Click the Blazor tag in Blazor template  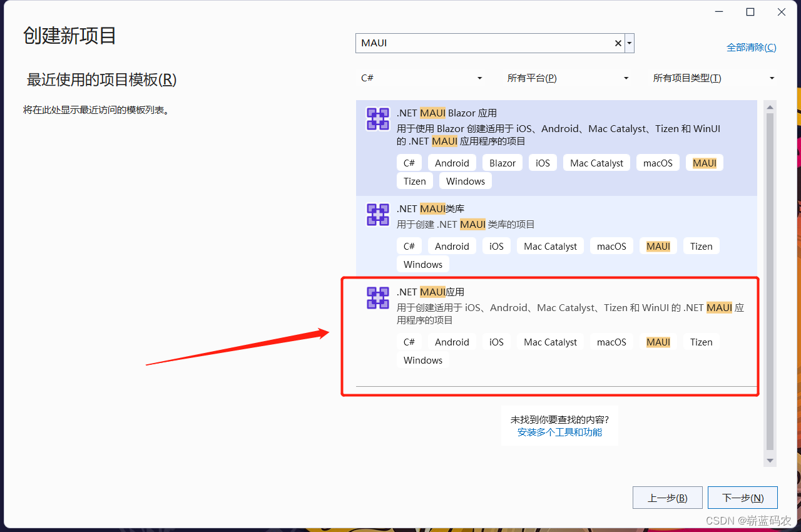503,163
